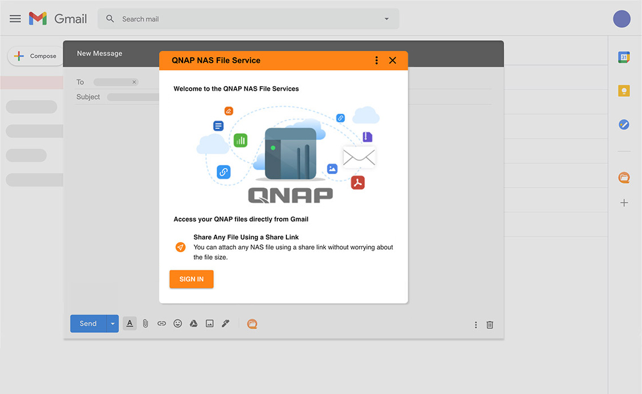Open the search options dropdown in the search bar

[x=386, y=18]
